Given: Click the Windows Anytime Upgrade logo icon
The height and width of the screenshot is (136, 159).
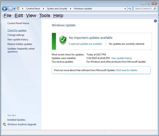Looking at the screenshot, I should 4,124.
